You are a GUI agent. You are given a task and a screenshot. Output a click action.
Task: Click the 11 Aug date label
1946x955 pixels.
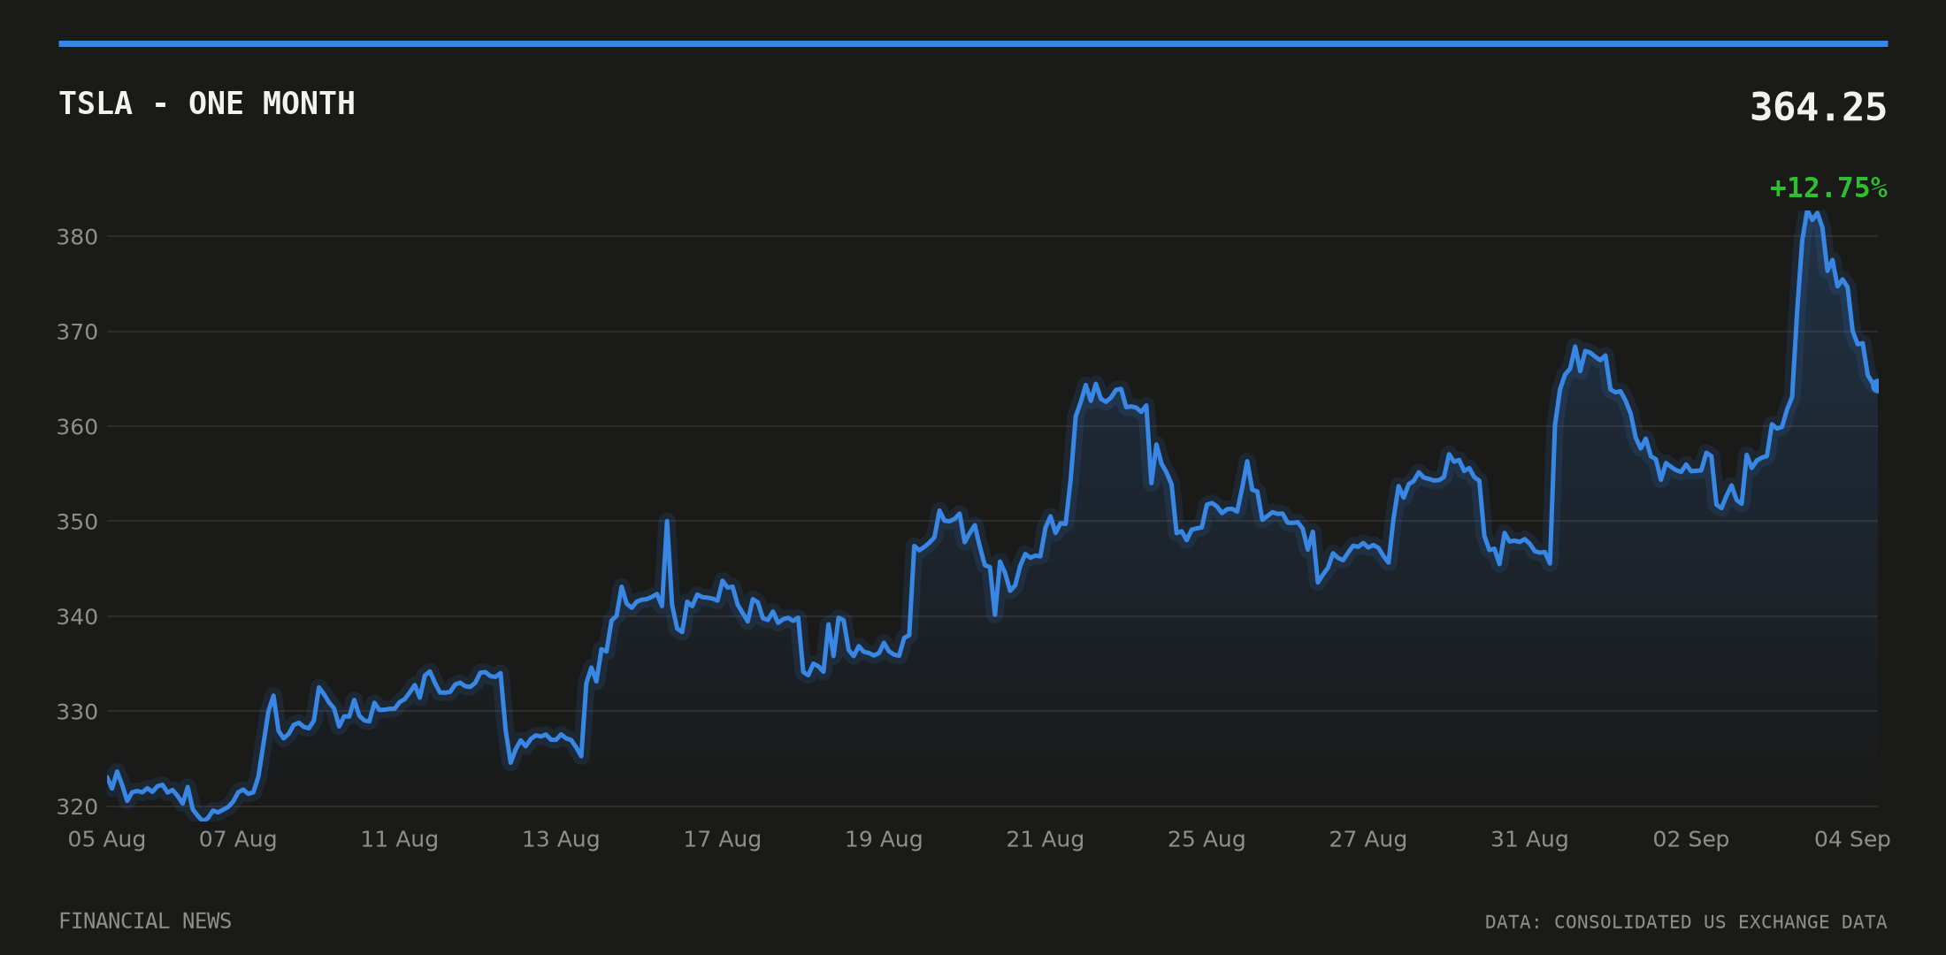[399, 839]
